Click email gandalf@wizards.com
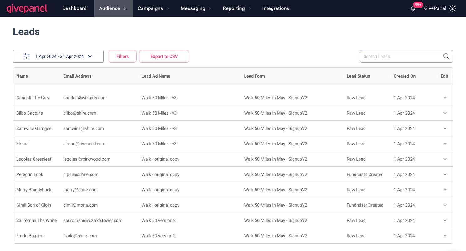Viewport: 466px width, 251px height. 85,98
